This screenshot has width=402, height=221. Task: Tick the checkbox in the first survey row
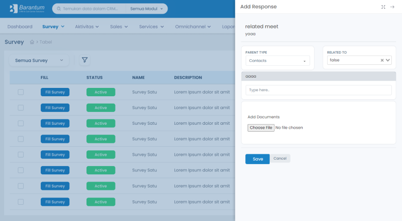pos(21,92)
